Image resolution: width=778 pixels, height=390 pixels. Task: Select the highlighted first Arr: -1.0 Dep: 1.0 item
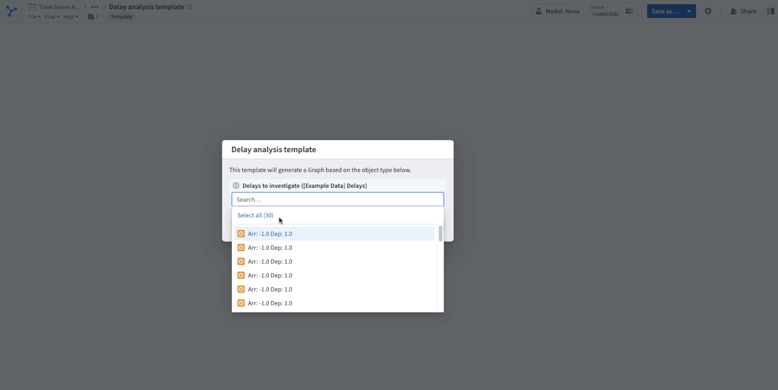(x=335, y=234)
